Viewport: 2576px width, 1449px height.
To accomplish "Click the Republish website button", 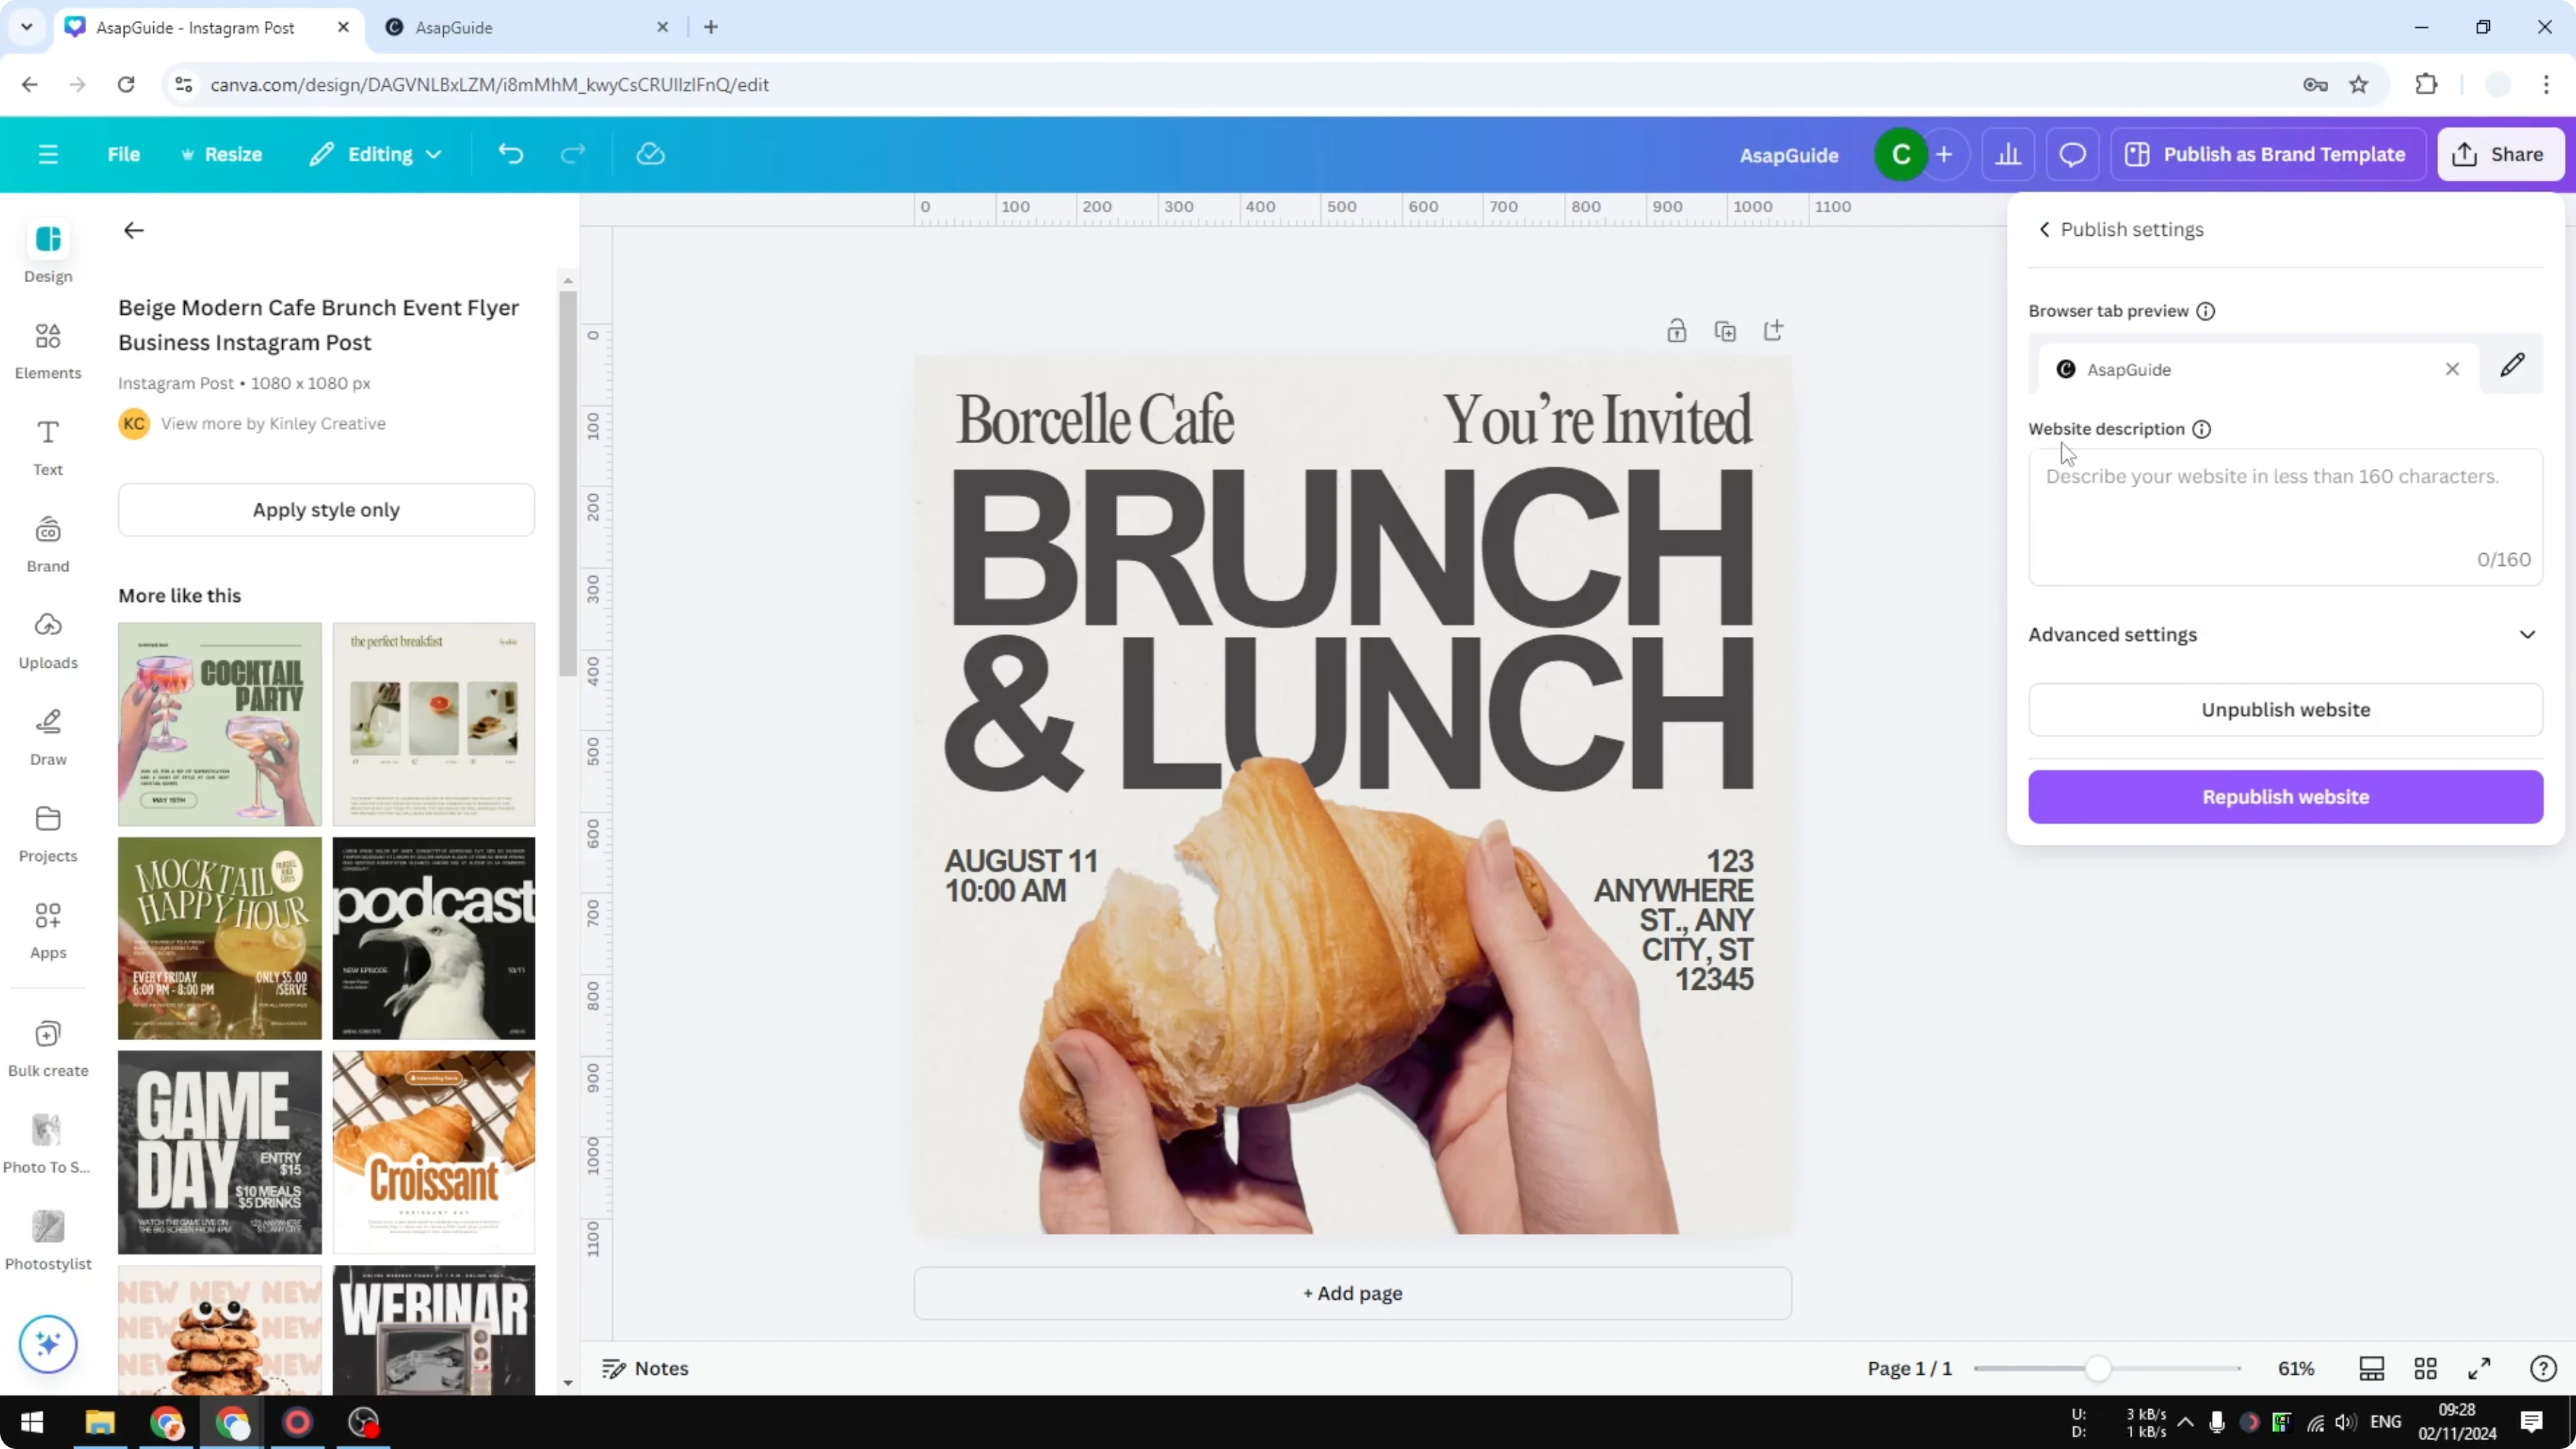I will pos(2285,796).
